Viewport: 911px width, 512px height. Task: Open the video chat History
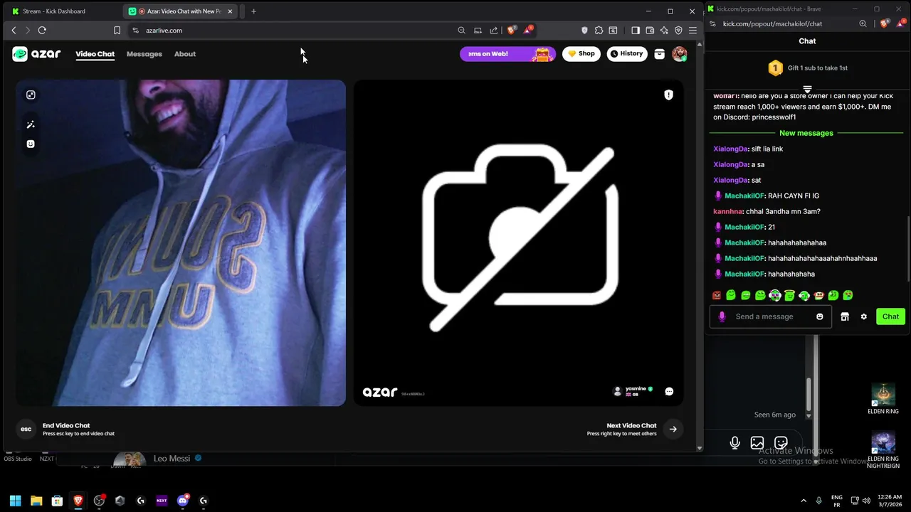click(x=627, y=54)
